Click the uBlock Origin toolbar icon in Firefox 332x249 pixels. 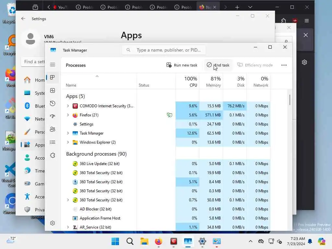pyautogui.click(x=295, y=20)
